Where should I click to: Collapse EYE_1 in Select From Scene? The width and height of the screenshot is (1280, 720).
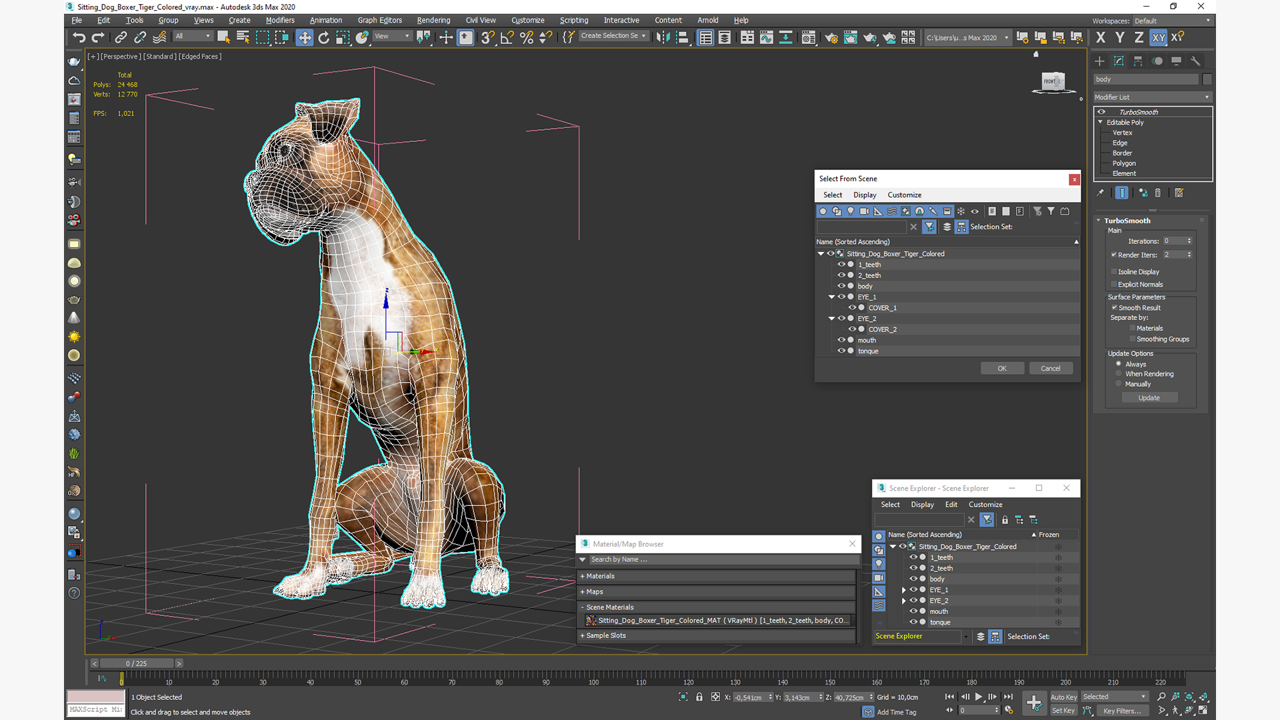[x=832, y=297]
